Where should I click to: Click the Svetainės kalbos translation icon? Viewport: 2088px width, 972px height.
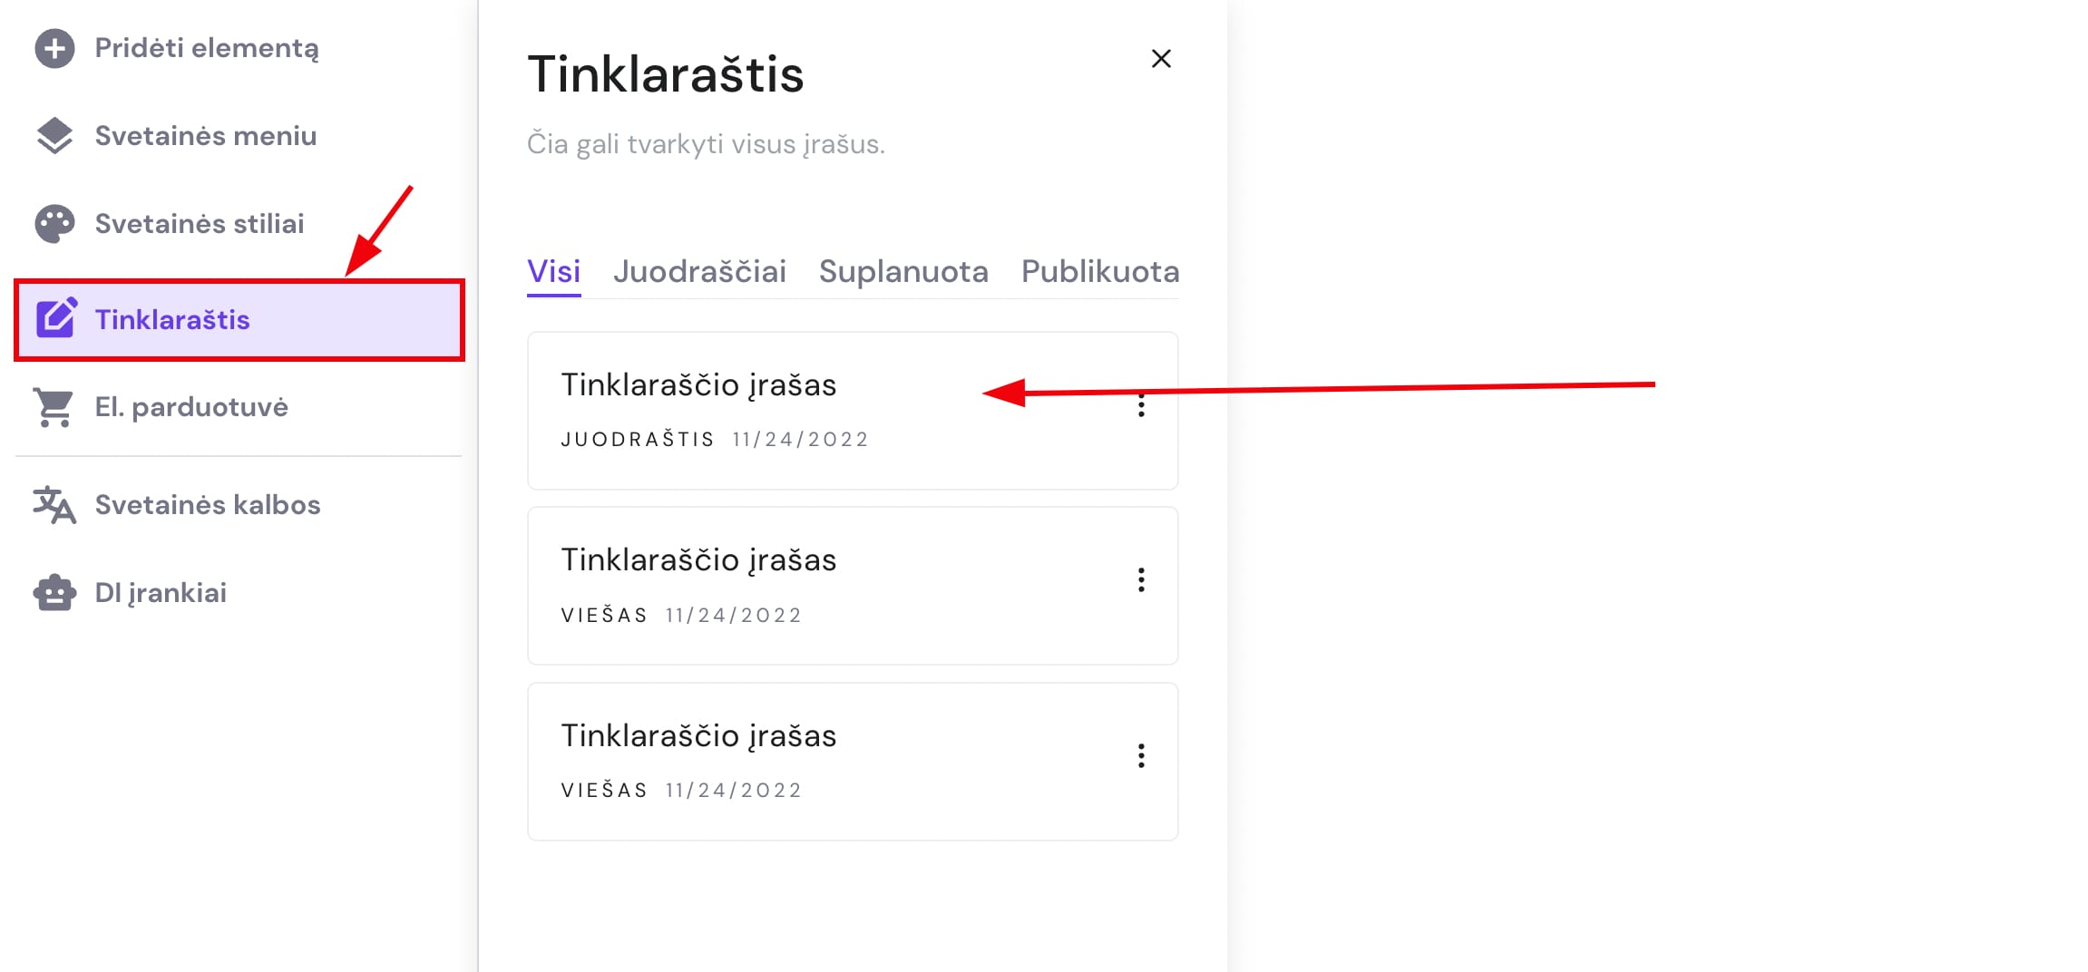click(55, 504)
